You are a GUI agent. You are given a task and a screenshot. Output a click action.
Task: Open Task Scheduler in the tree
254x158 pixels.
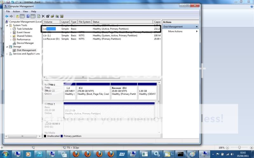coord(24,29)
